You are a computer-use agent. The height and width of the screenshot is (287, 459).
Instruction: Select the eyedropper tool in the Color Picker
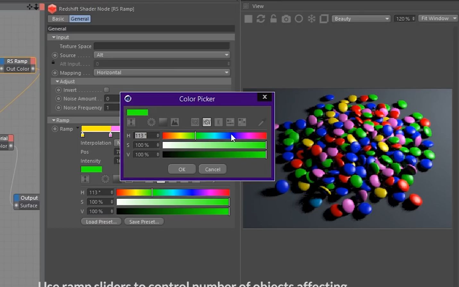[x=262, y=122]
